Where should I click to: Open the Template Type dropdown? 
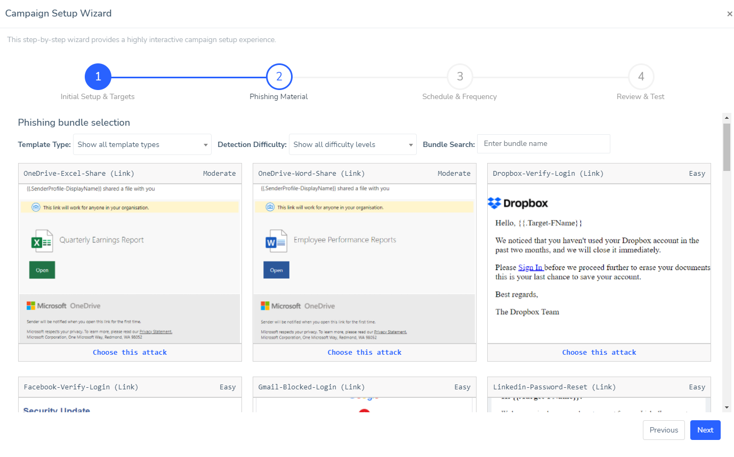point(142,144)
